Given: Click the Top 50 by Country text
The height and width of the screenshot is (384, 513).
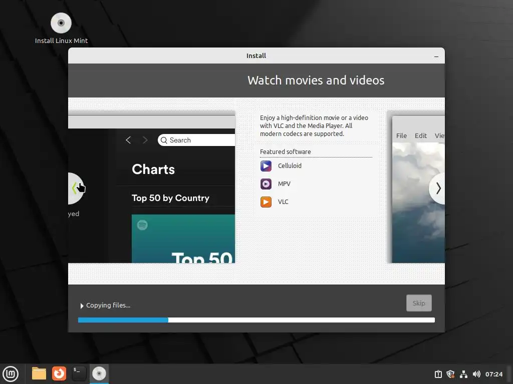Looking at the screenshot, I should tap(170, 198).
